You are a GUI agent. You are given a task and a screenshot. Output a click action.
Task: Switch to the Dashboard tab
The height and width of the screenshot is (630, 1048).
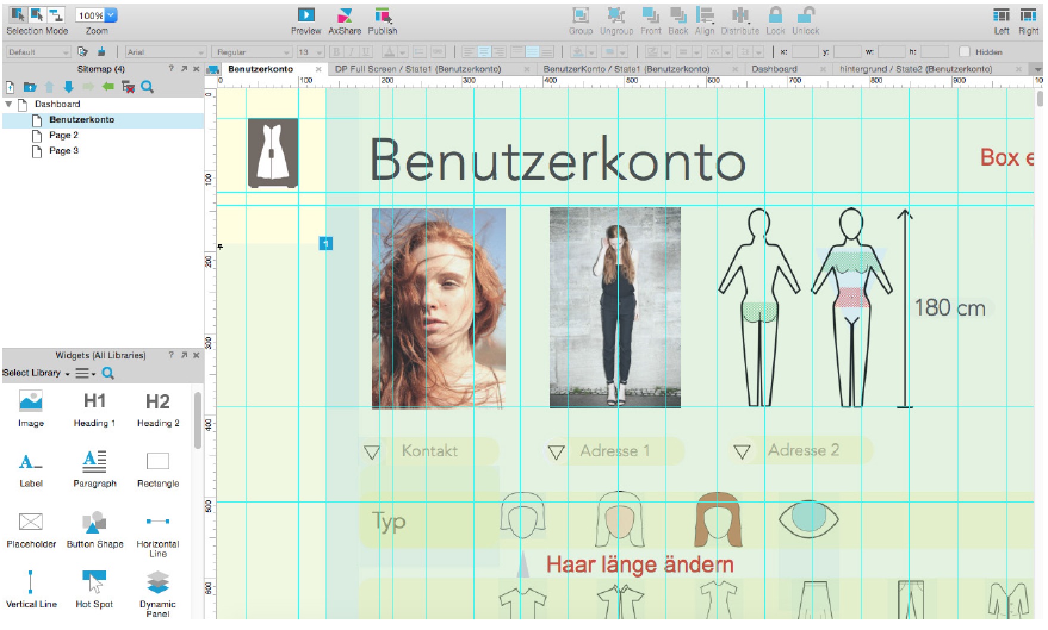(774, 69)
